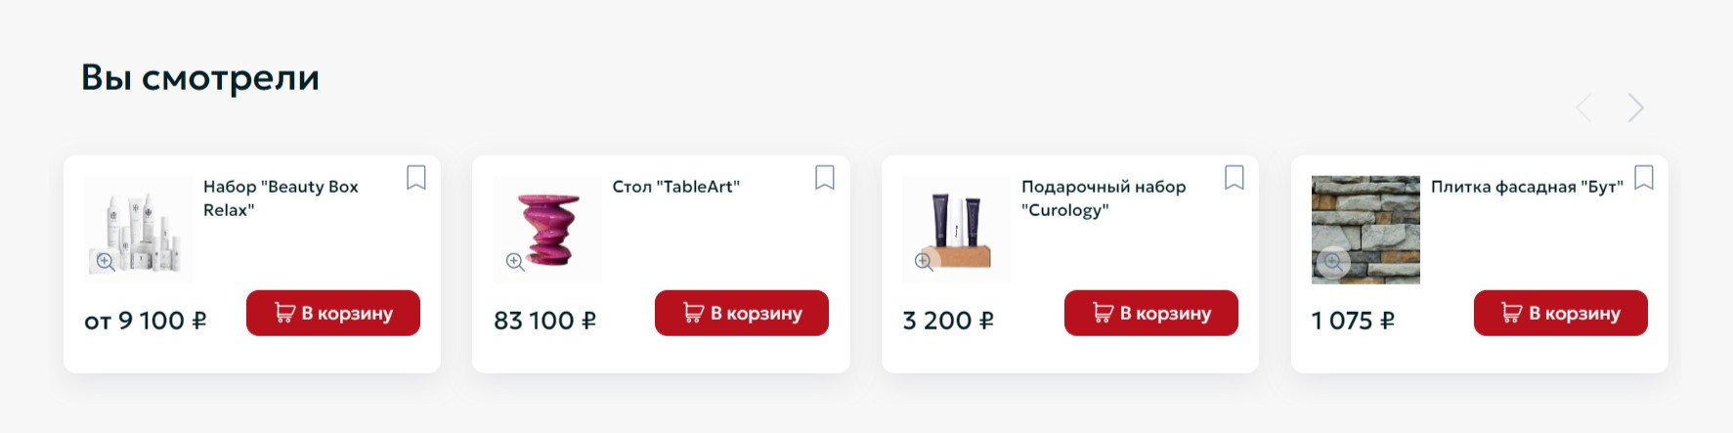Enlarge the Curology gift set photo
The width and height of the screenshot is (1733, 433).
coord(924,261)
